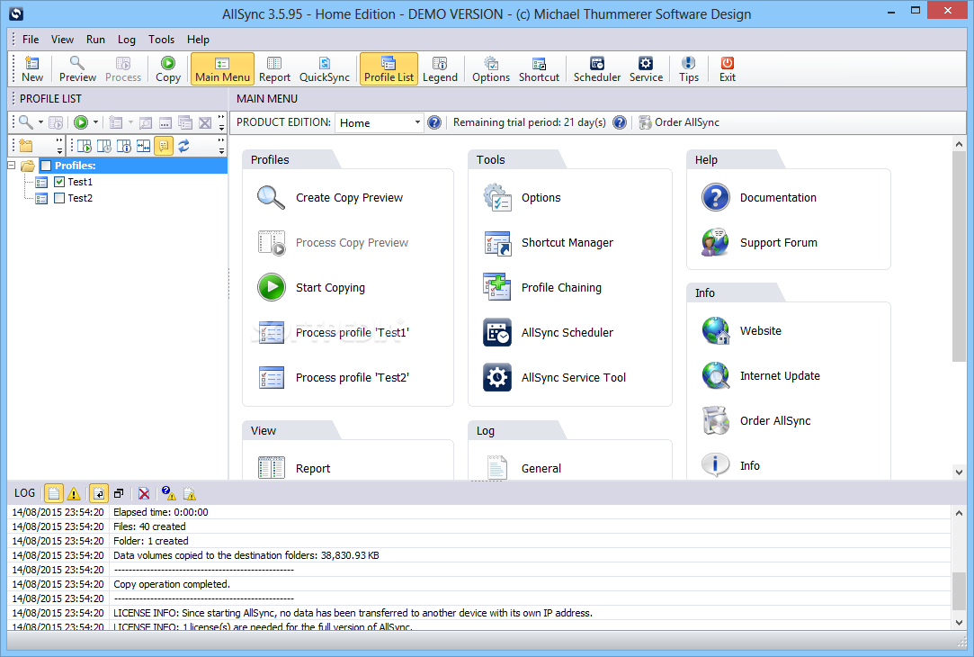Open the Log menu
The height and width of the screenshot is (657, 974).
pos(127,40)
